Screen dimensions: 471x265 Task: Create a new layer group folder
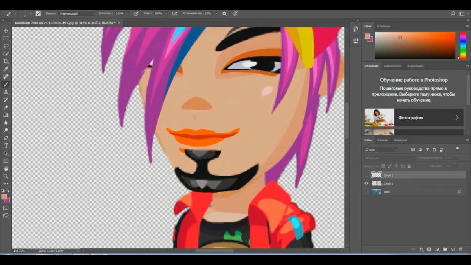click(445, 250)
